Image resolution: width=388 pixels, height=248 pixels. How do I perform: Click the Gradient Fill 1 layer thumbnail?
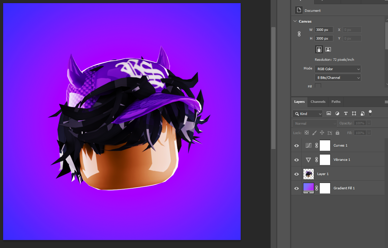[x=308, y=188]
